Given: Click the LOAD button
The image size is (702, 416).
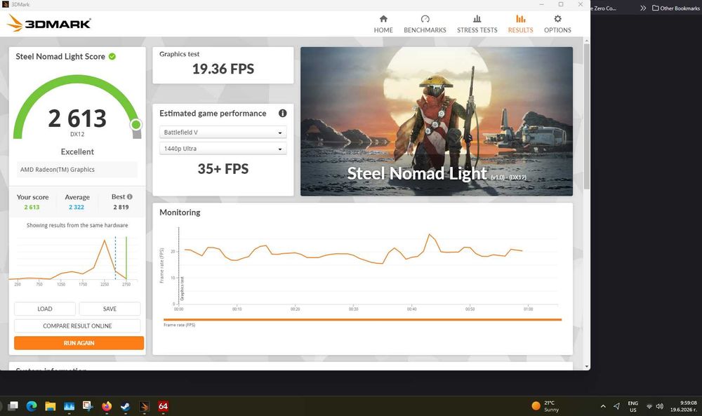Looking at the screenshot, I should tap(45, 309).
